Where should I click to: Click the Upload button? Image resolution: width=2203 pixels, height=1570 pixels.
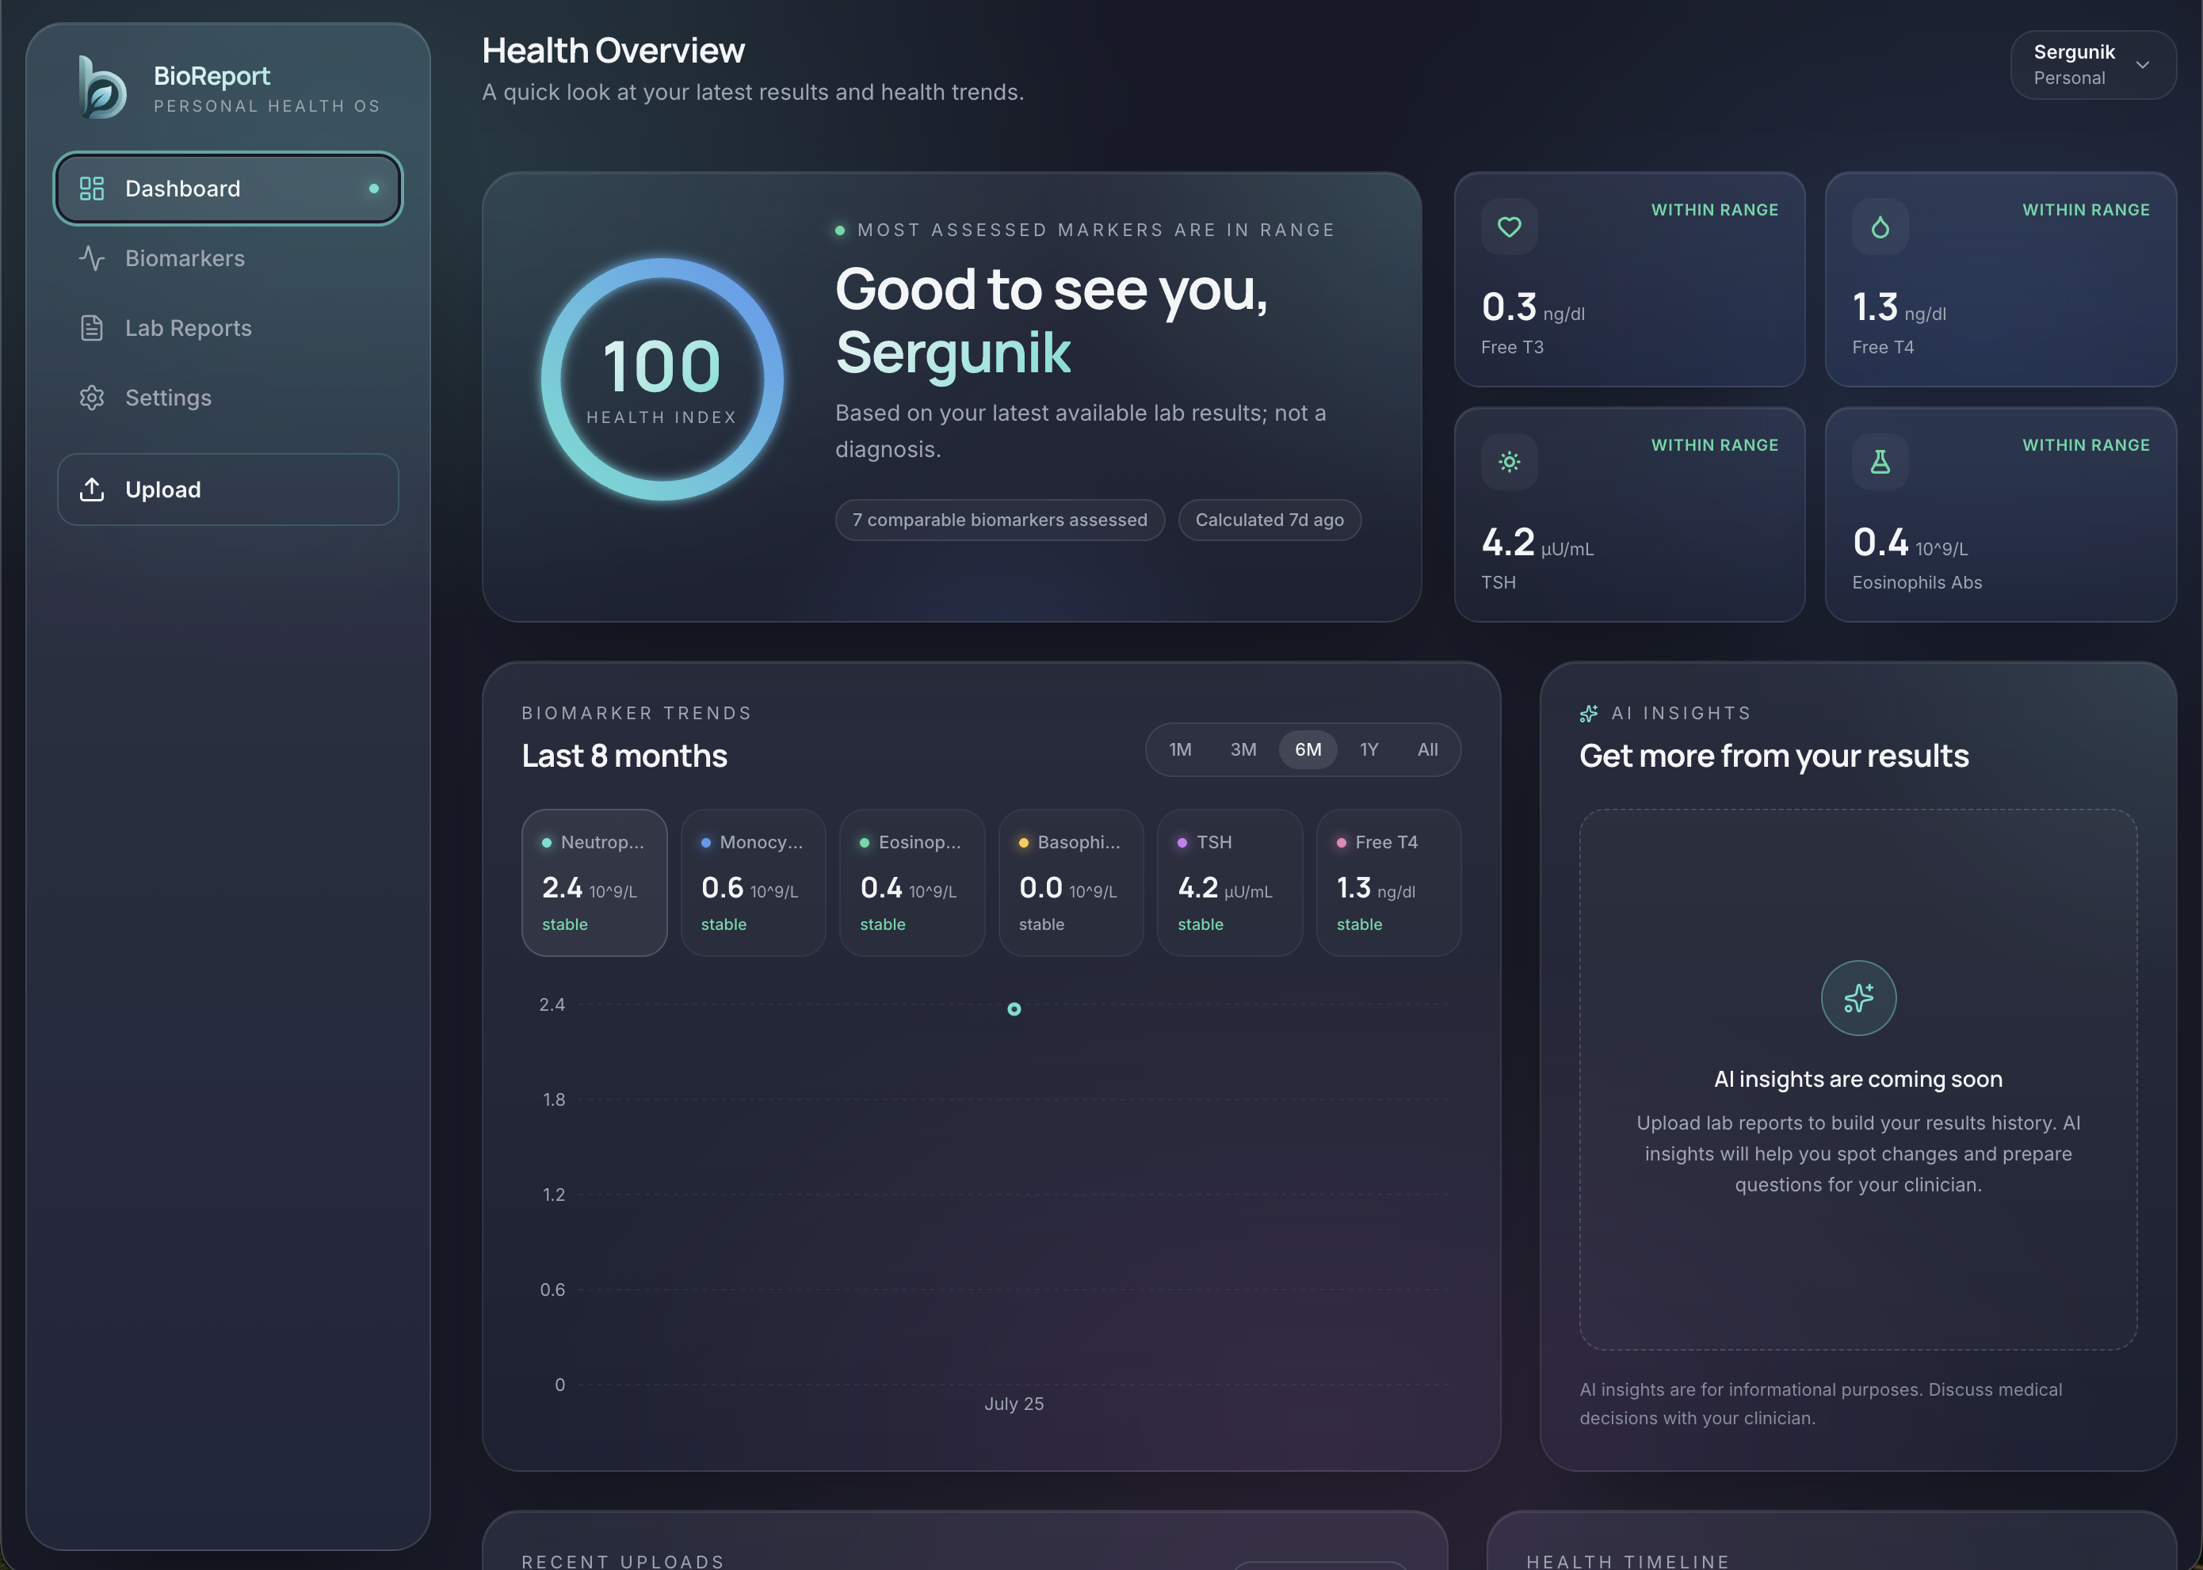click(228, 490)
